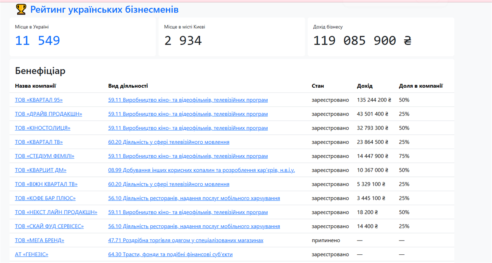Open activity 47.71 Роздрібна торгівля одягом
492x263 pixels.
pos(186,240)
